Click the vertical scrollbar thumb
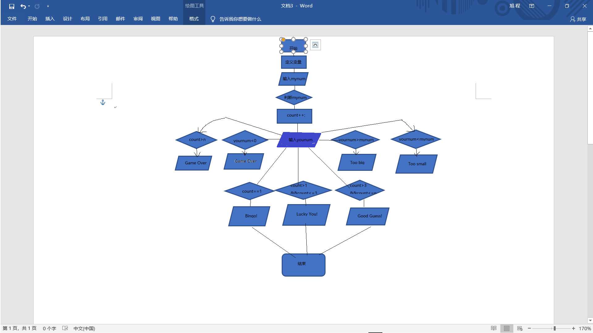Viewport: 593px width, 333px height. pyautogui.click(x=590, y=88)
